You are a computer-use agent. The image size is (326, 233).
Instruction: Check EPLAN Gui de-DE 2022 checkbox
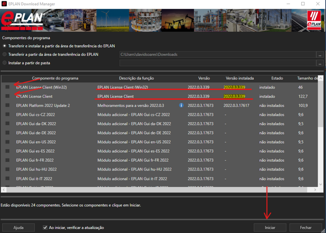(8, 133)
